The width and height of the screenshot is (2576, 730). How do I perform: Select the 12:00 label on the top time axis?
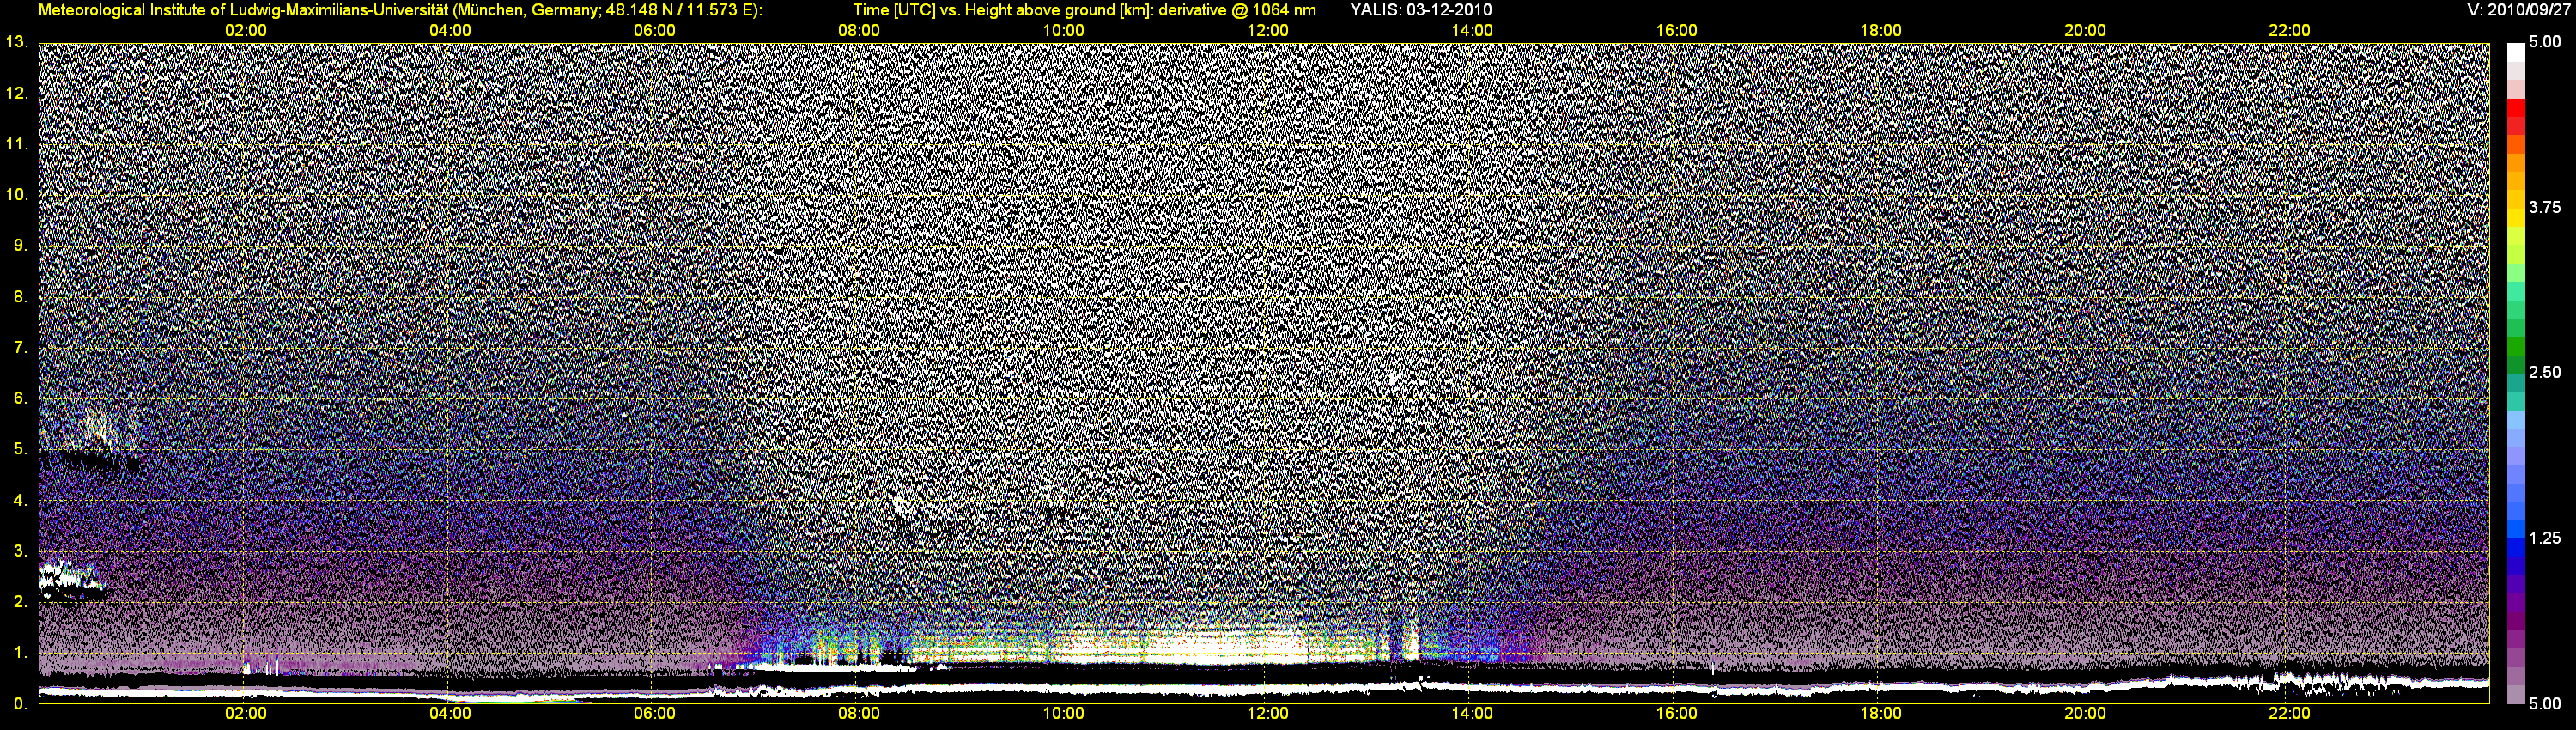point(1267,31)
